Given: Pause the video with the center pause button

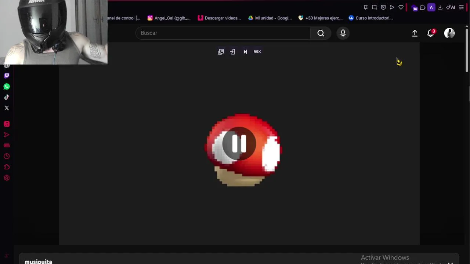Looking at the screenshot, I should point(239,143).
